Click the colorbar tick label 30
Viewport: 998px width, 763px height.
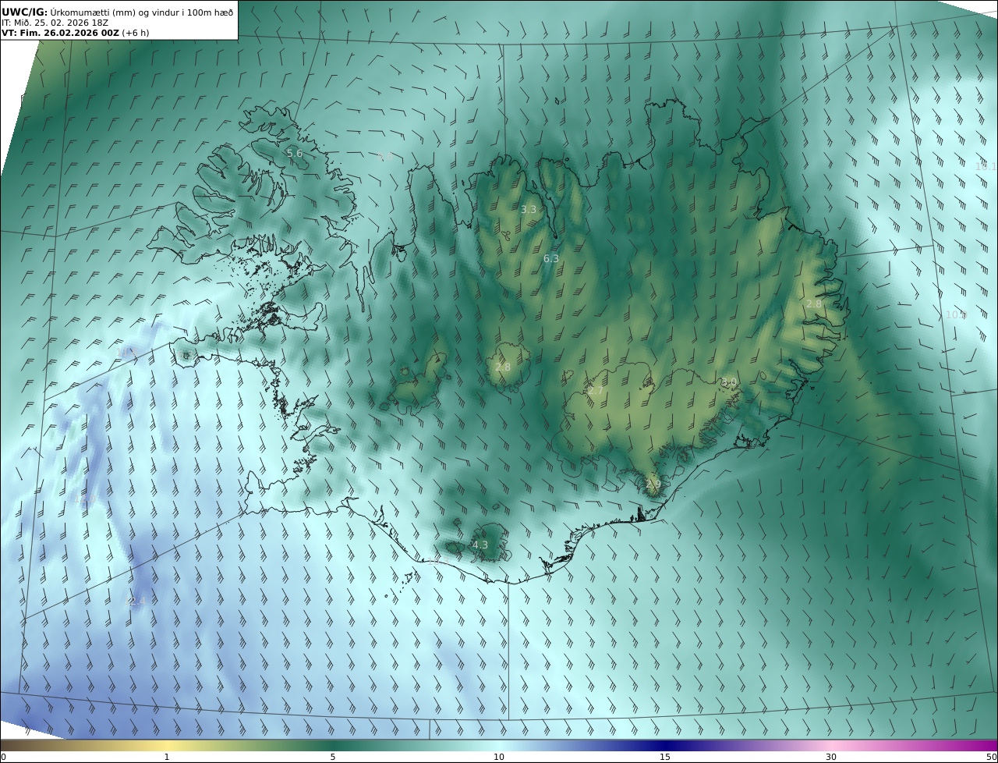[x=831, y=757]
